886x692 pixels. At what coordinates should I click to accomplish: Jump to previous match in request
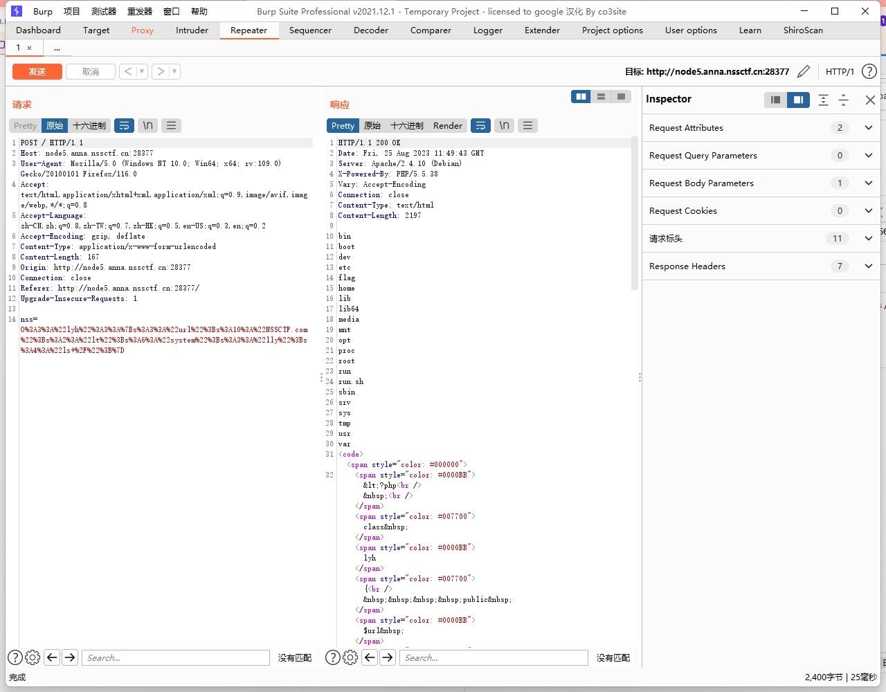click(52, 657)
